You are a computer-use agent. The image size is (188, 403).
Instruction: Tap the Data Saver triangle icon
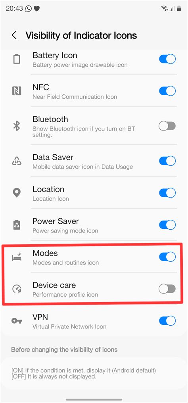tap(17, 161)
